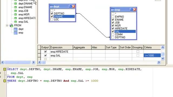
Task: Click the tree panel horizontal scrollbar thumb
Action: 18,62
